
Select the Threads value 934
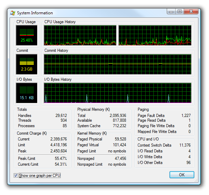coord(63,120)
